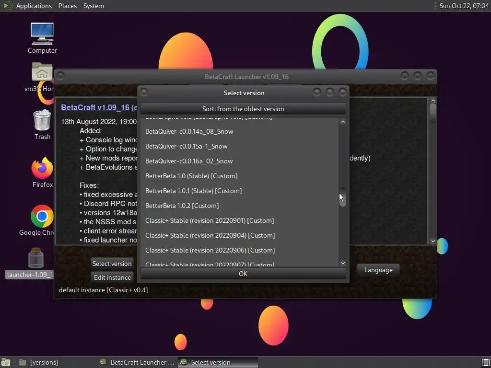The width and height of the screenshot is (491, 368).
Task: Click Select version button in launcher
Action: [x=112, y=264]
